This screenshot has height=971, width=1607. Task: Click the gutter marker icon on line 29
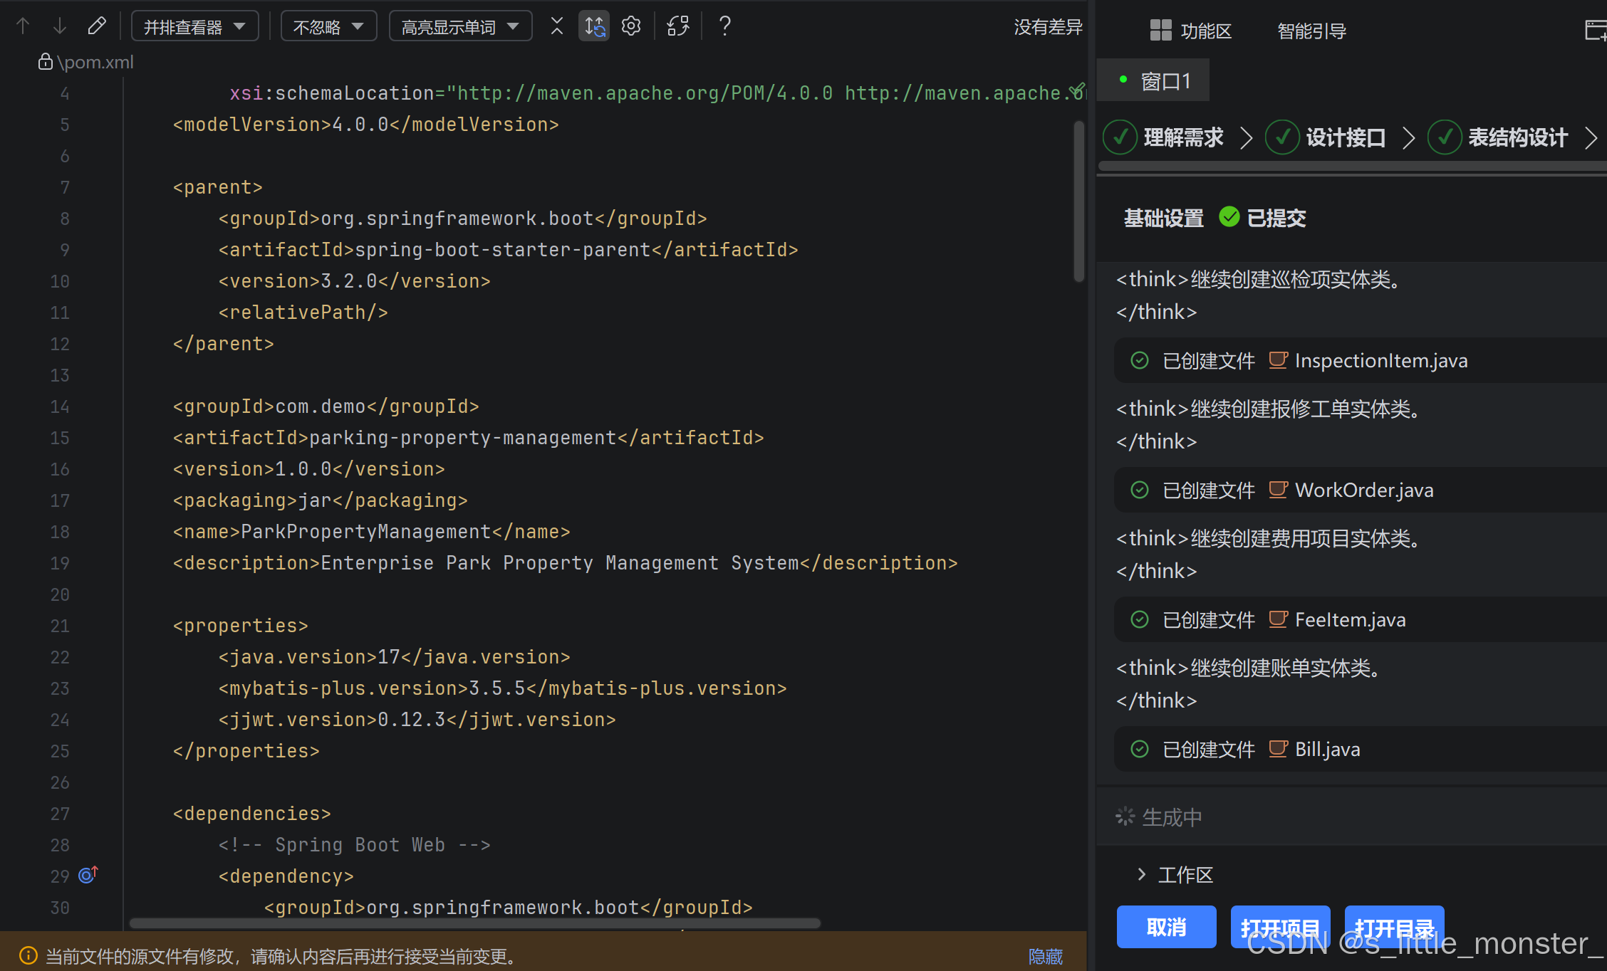88,875
